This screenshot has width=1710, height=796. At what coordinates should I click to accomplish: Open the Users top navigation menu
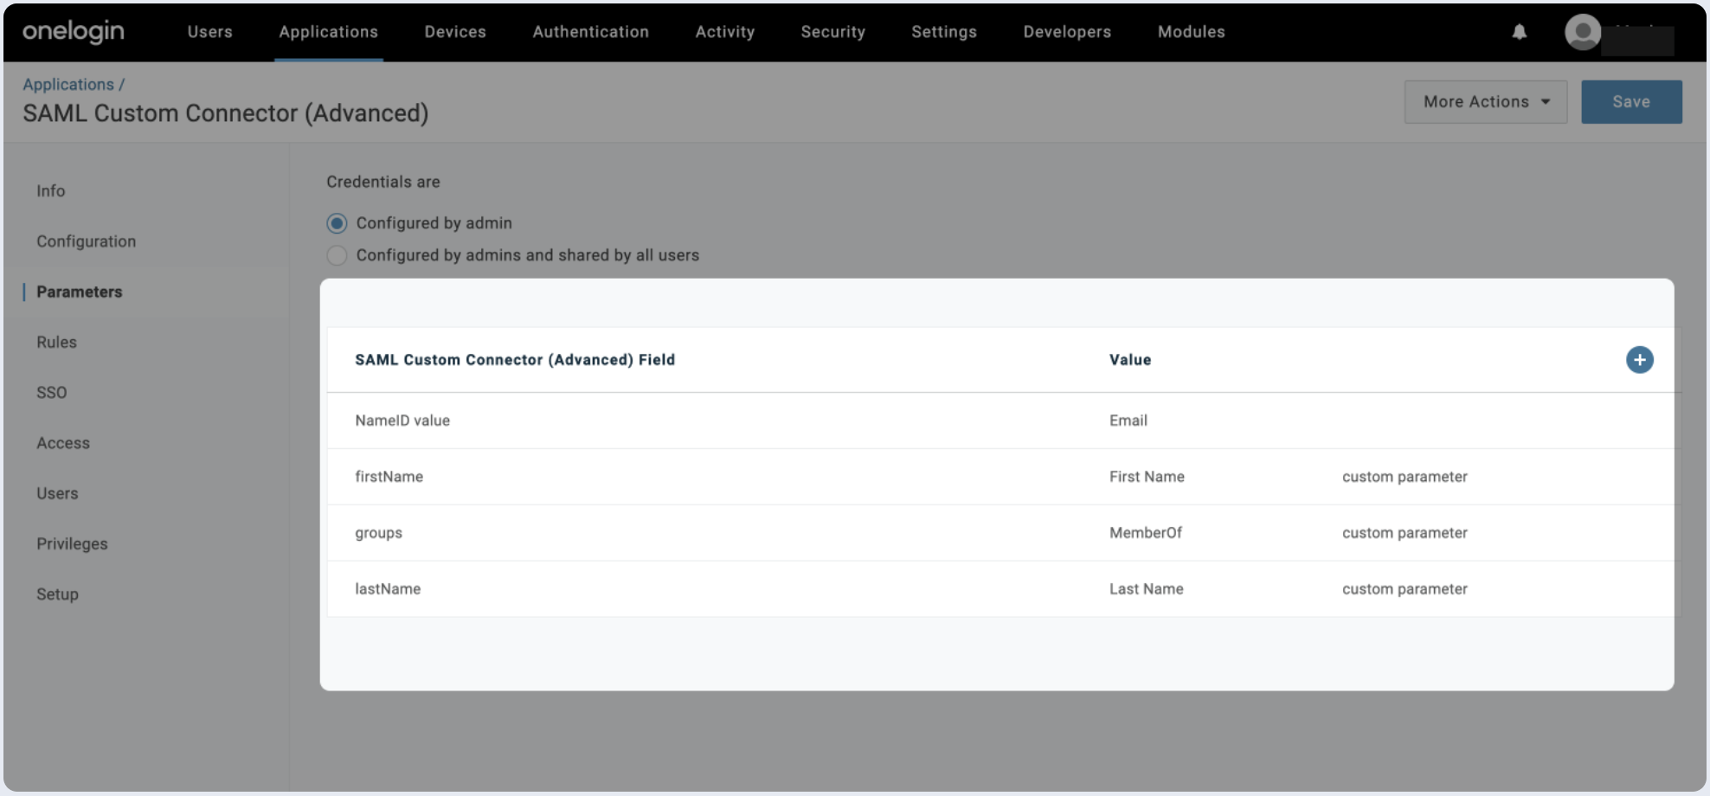point(209,32)
